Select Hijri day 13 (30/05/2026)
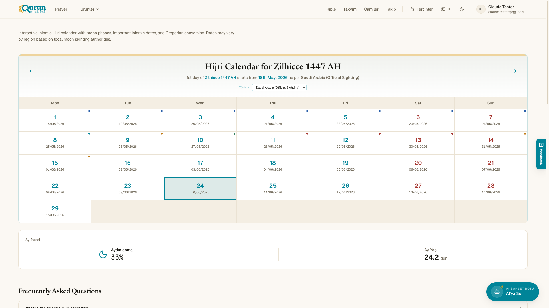 [418, 143]
